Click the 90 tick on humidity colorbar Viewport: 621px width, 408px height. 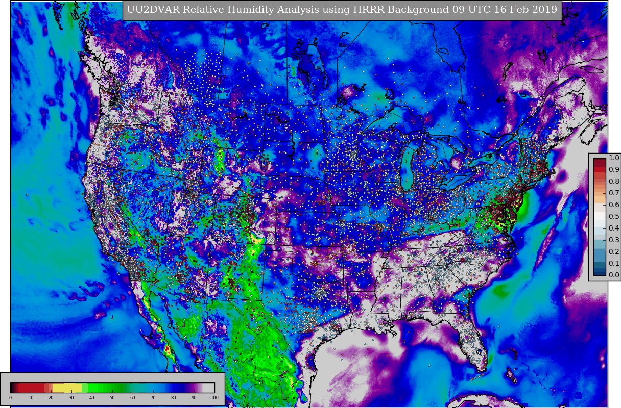(x=194, y=398)
